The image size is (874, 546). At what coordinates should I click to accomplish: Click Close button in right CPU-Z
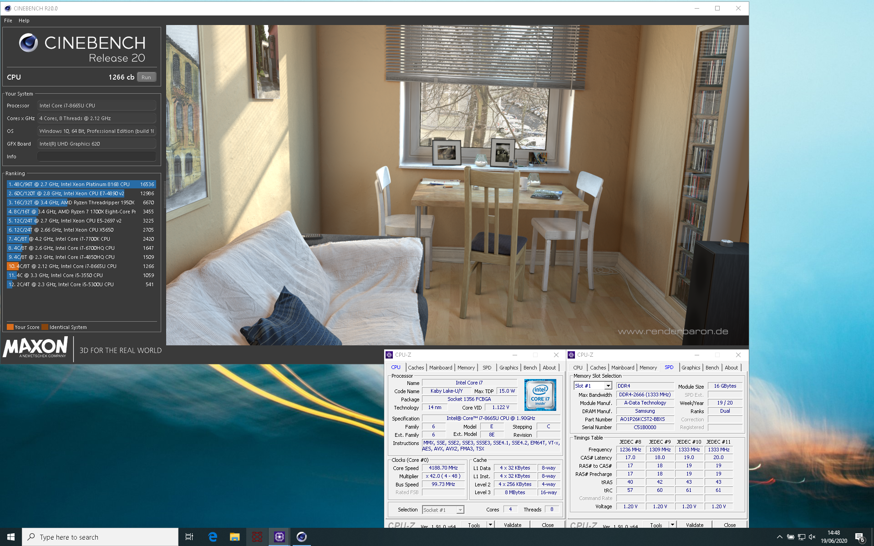click(730, 525)
